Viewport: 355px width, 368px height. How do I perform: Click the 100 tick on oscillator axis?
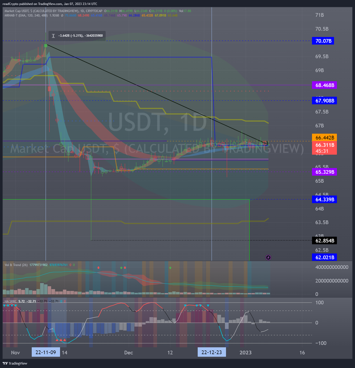pos(320,302)
